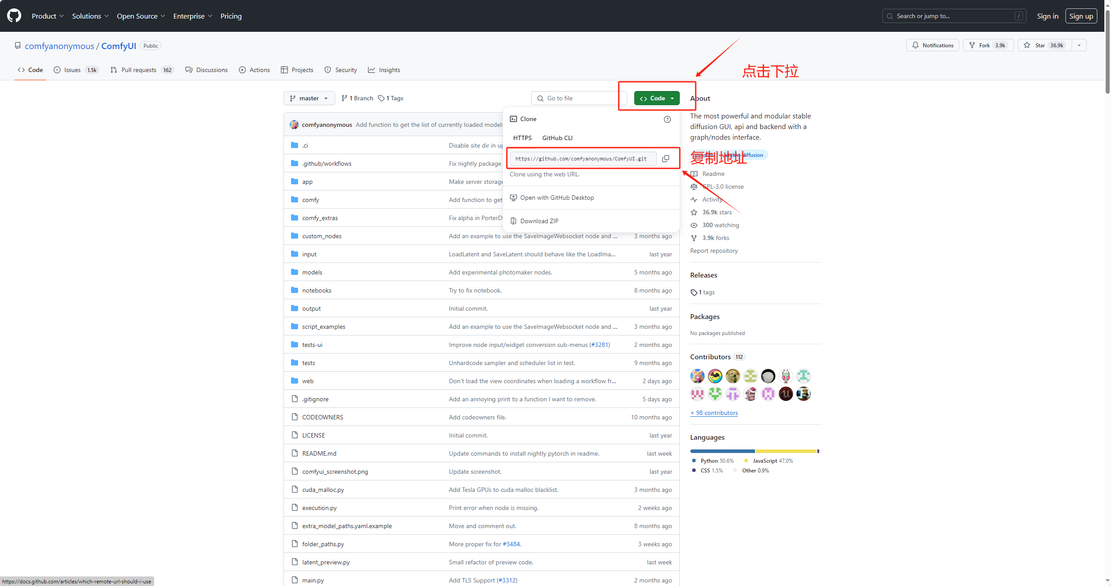The height and width of the screenshot is (586, 1111).
Task: Click the search magnifier in Go to file
Action: pos(540,98)
